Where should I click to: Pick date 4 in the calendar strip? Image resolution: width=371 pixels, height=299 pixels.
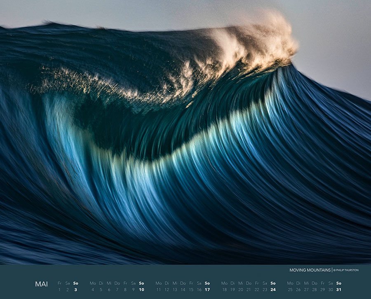(92, 290)
